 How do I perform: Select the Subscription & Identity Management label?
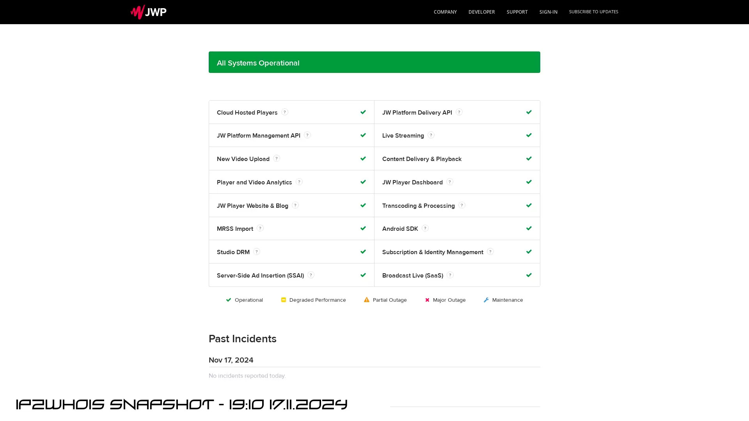pos(433,252)
